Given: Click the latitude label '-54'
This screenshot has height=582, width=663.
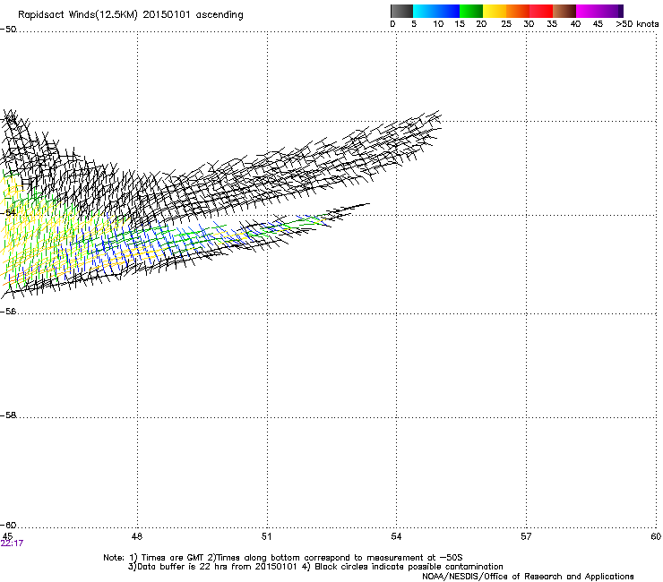Looking at the screenshot, I should click(8, 212).
